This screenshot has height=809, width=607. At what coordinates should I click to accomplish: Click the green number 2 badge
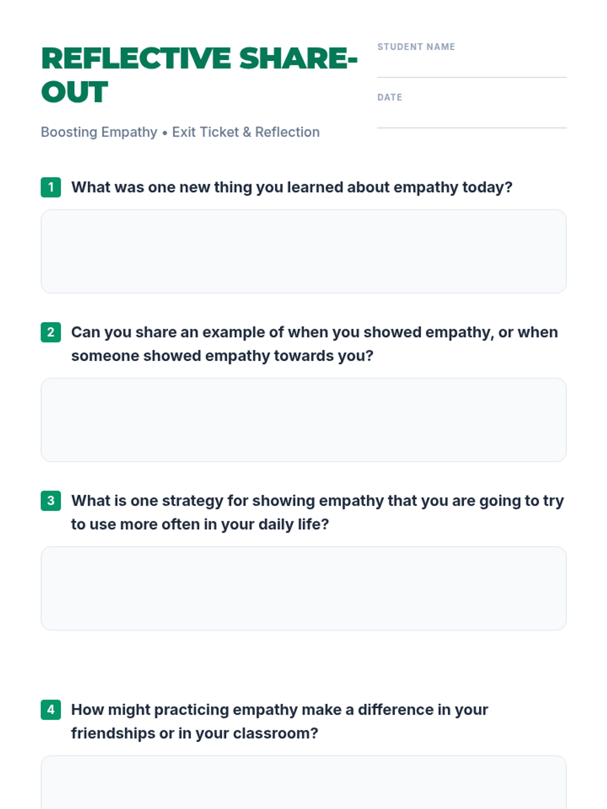[x=51, y=332]
